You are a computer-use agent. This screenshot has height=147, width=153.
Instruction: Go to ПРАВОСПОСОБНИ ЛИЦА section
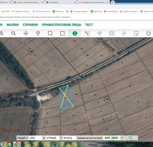(x=61, y=25)
